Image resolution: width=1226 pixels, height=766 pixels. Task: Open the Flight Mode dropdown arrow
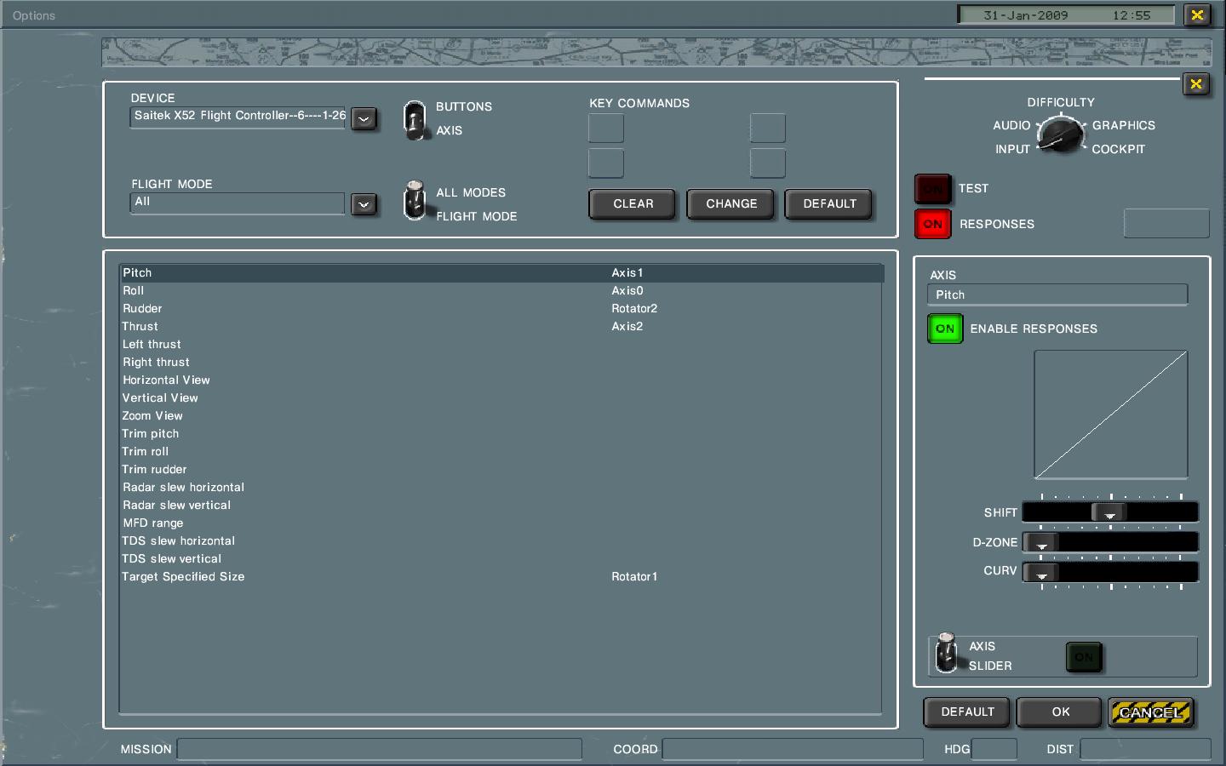[364, 205]
